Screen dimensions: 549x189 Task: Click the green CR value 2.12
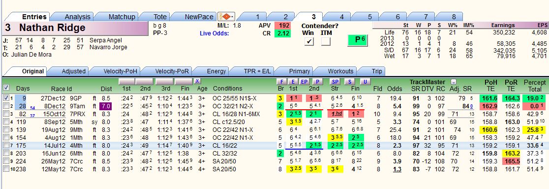(x=282, y=33)
